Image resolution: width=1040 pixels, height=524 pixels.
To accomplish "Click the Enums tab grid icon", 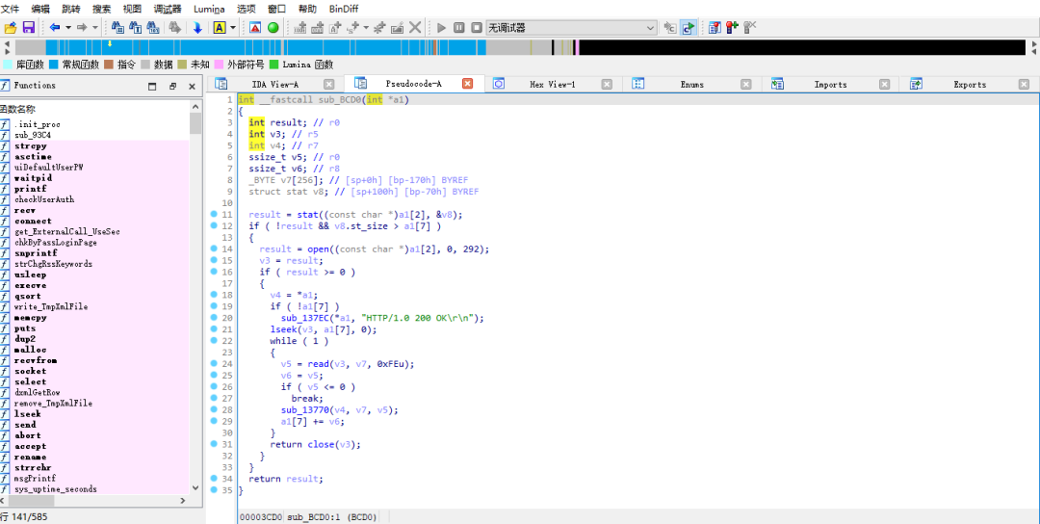I will click(x=638, y=84).
